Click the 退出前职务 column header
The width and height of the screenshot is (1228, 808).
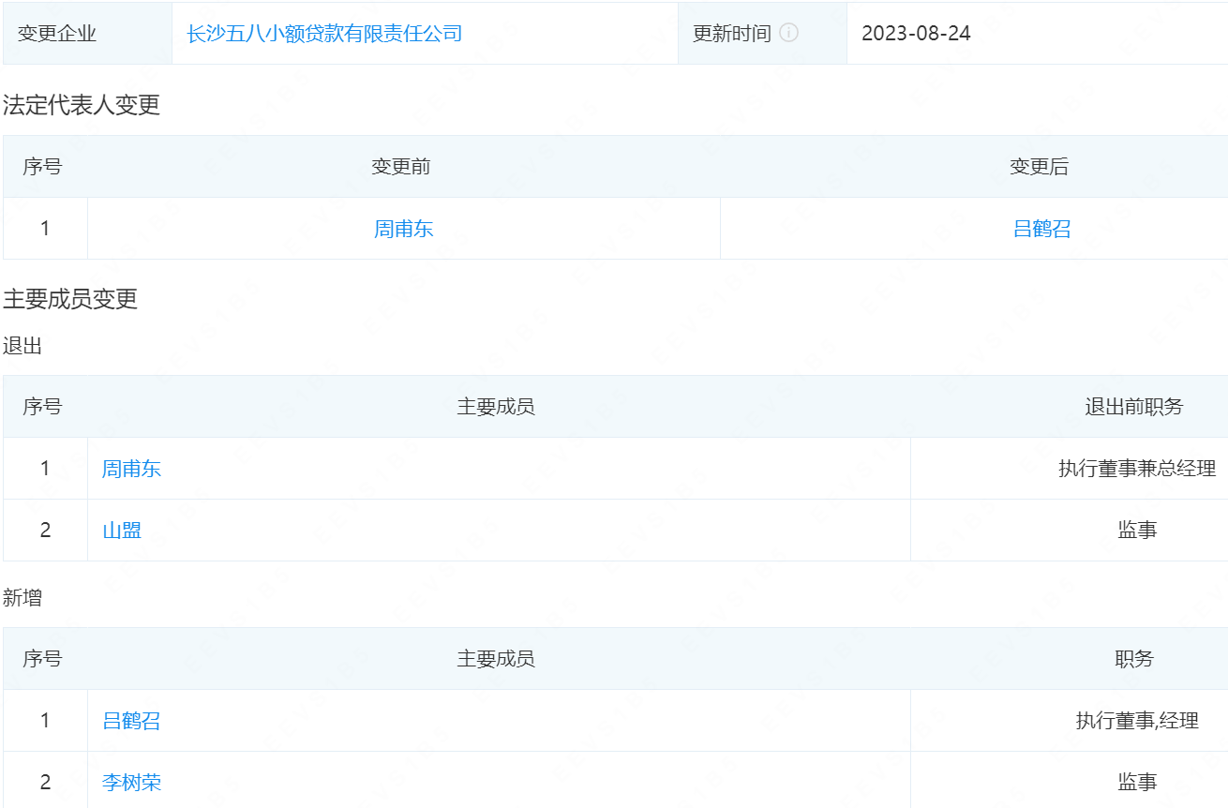(1134, 407)
